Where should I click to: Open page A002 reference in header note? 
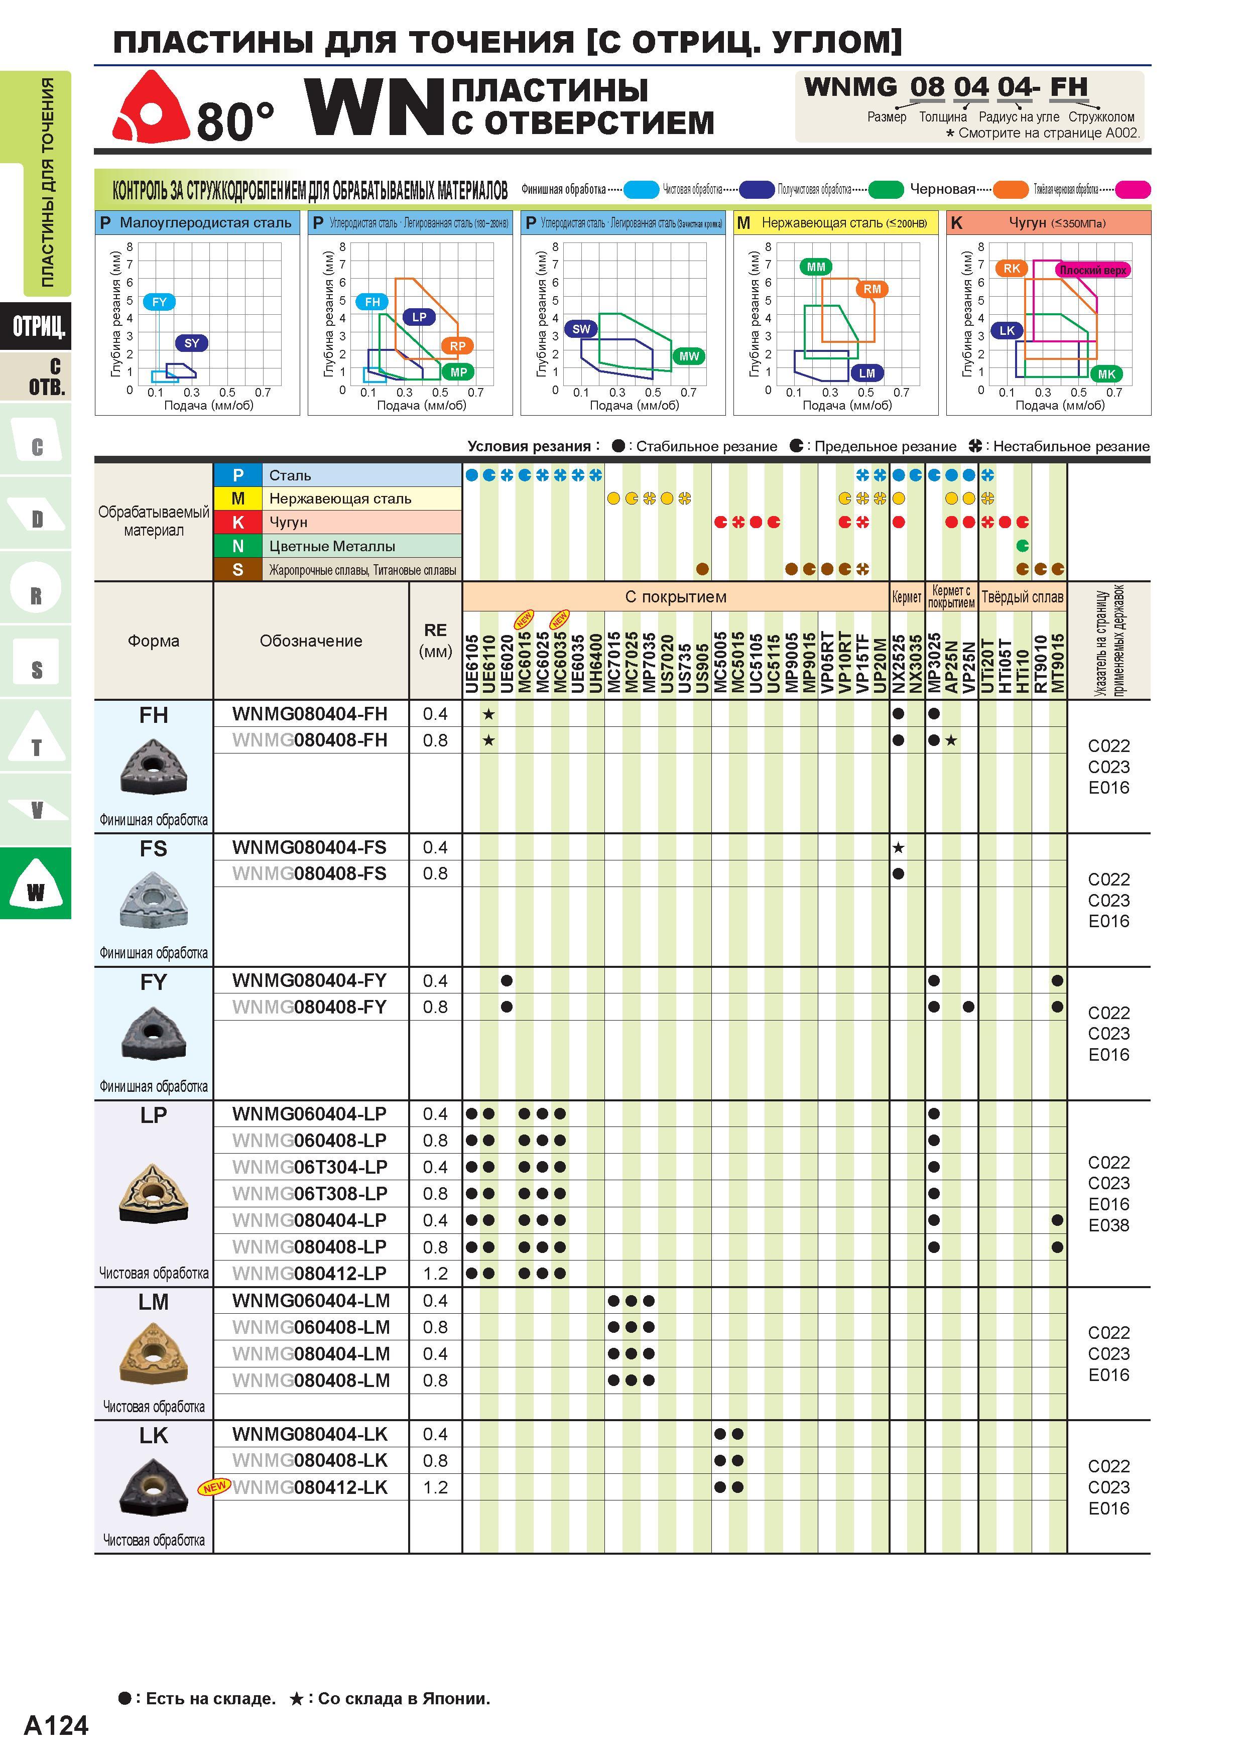tap(1122, 133)
